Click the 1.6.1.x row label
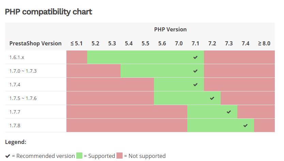The width and height of the screenshot is (284, 161). 17,57
